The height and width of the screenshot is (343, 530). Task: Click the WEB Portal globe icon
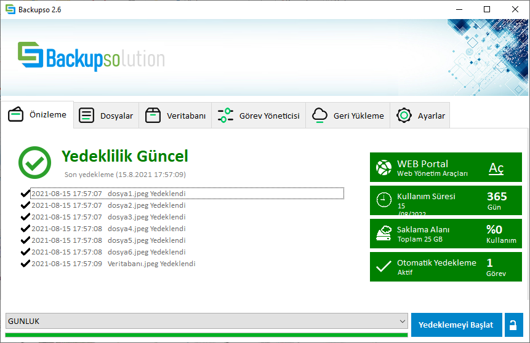pos(383,168)
